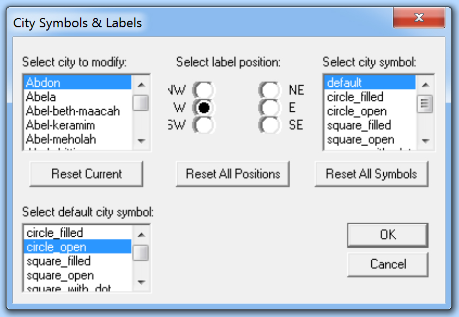Select the NW label position radio button
459x317 pixels.
click(x=204, y=90)
